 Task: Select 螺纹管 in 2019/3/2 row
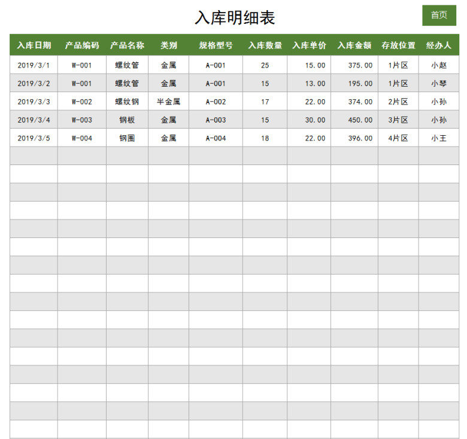[x=127, y=83]
